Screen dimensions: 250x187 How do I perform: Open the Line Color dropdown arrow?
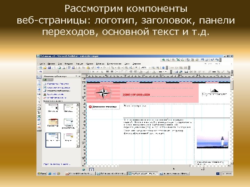(150, 72)
